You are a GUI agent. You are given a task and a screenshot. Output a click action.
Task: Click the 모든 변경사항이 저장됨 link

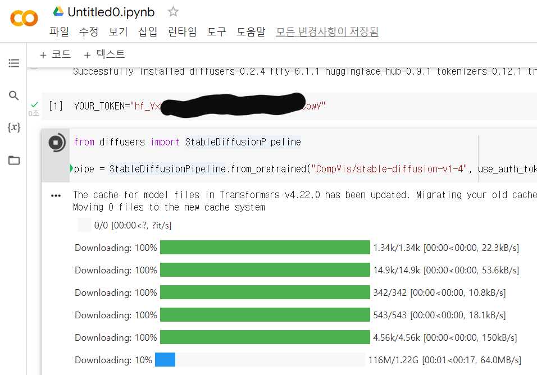click(x=327, y=31)
